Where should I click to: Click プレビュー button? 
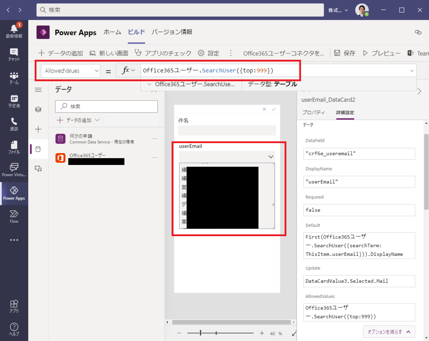click(x=381, y=53)
